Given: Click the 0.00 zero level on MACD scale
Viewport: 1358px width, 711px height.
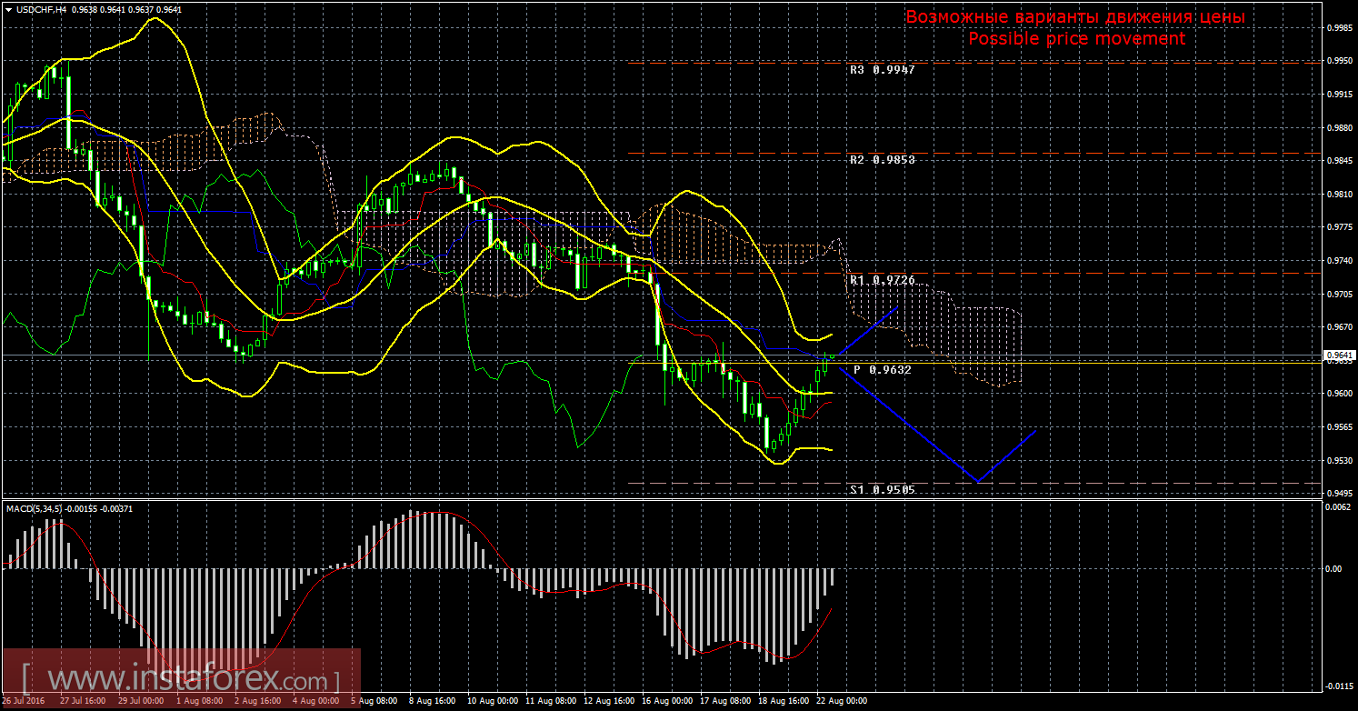Looking at the screenshot, I should pos(1333,569).
